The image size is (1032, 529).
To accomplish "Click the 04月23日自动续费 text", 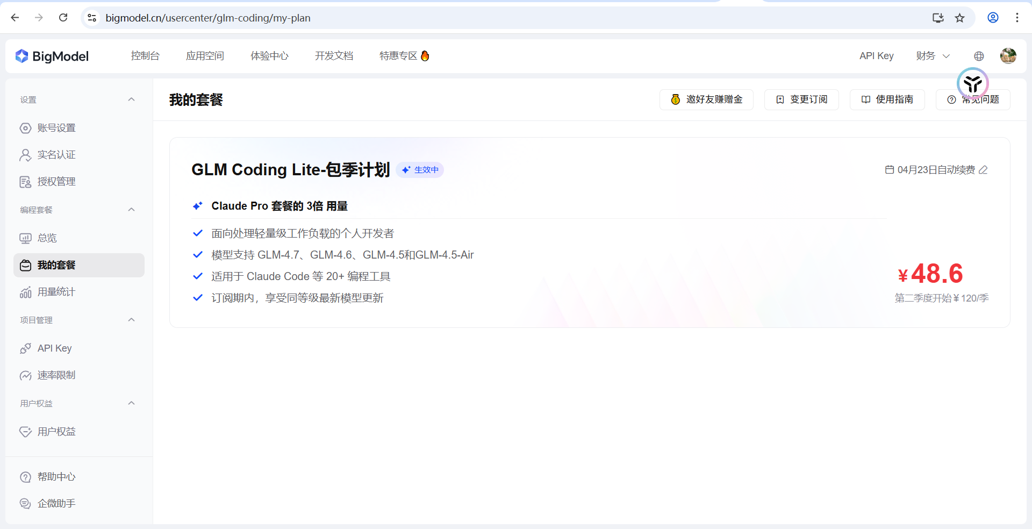I will coord(936,170).
